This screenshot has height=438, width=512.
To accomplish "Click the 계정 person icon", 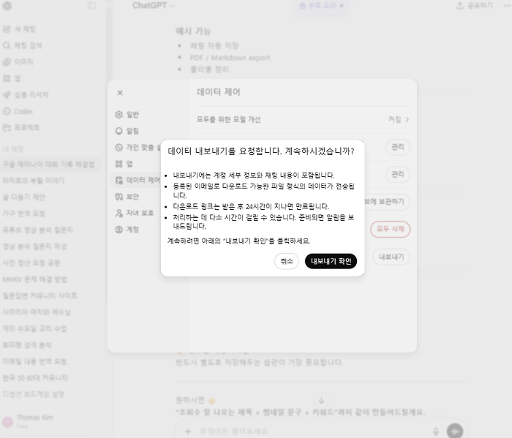I will click(118, 230).
